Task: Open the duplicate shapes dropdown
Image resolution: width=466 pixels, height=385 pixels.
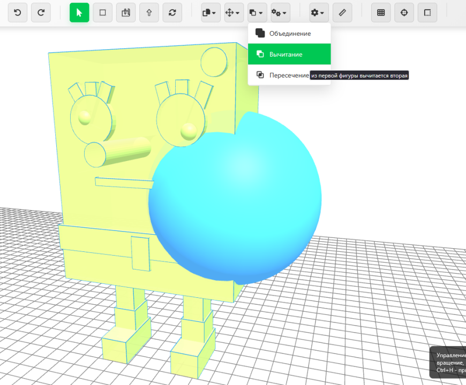Action: coord(209,12)
